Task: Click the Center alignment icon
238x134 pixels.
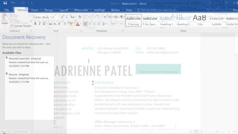Action: (90, 24)
